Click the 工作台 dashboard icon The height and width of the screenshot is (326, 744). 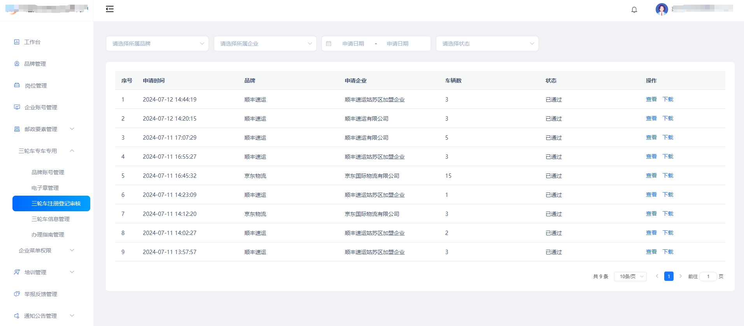(x=17, y=42)
